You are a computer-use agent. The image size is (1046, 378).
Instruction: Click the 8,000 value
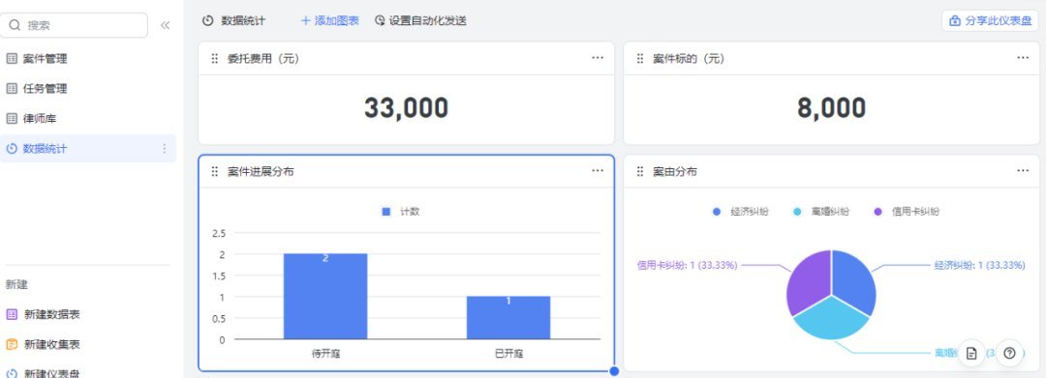click(x=832, y=108)
